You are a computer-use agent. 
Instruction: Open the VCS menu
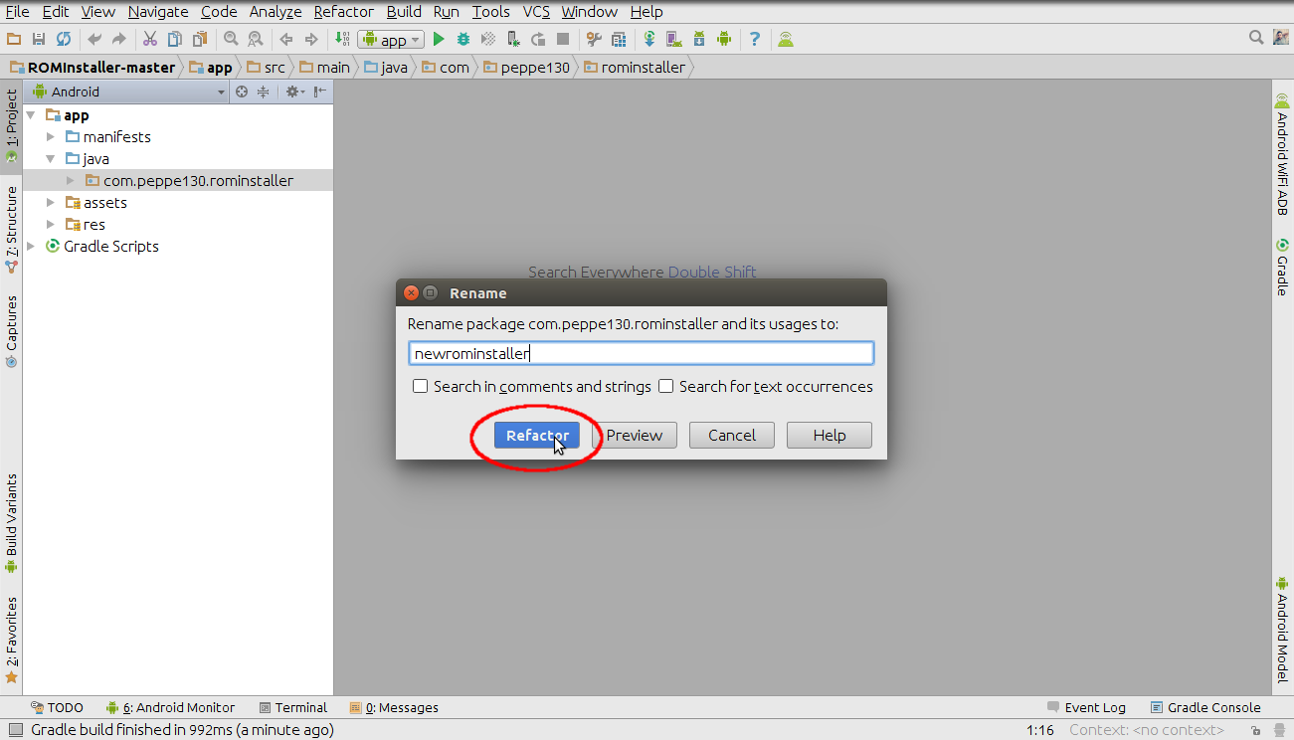click(x=536, y=12)
